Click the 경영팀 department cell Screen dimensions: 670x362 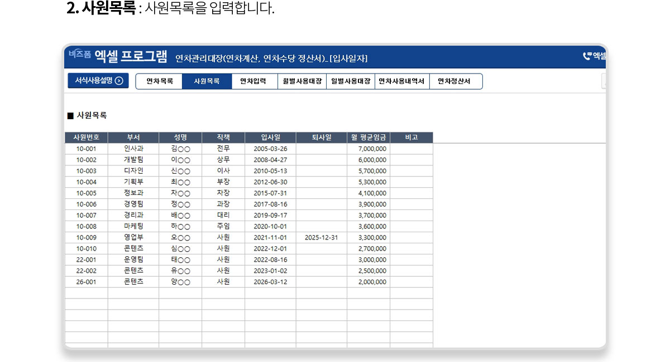click(133, 204)
